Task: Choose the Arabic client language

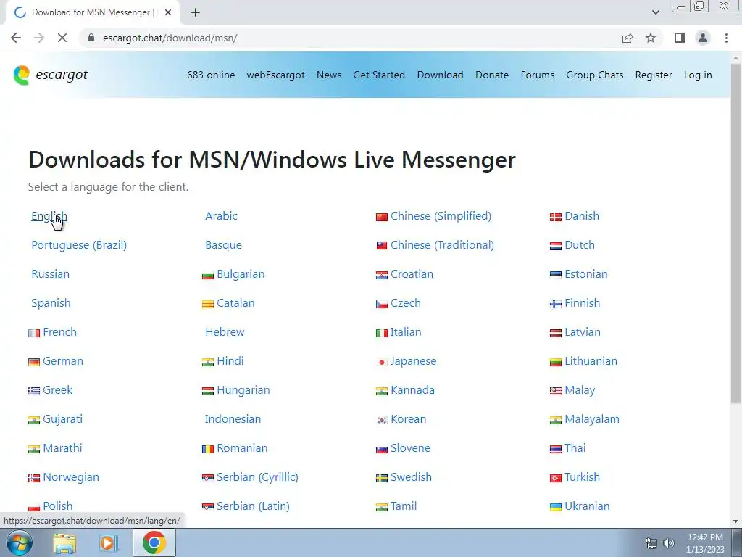Action: tap(221, 216)
